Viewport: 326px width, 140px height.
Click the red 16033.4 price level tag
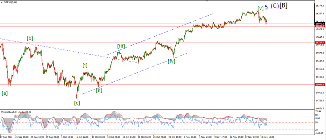tap(320, 26)
